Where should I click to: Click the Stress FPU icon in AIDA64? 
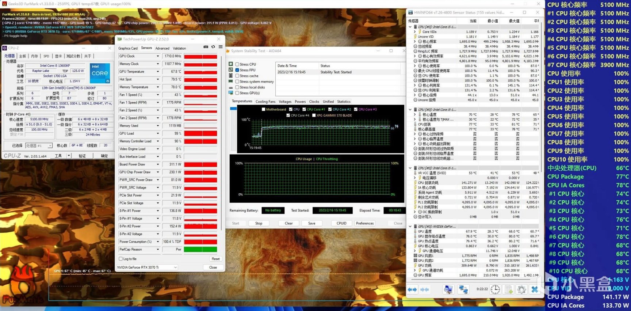click(231, 70)
